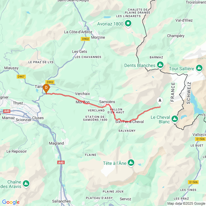Viewport: 206px width, 206px height.
Task: Click the D902 shield near Morzine
Action: [x=85, y=39]
